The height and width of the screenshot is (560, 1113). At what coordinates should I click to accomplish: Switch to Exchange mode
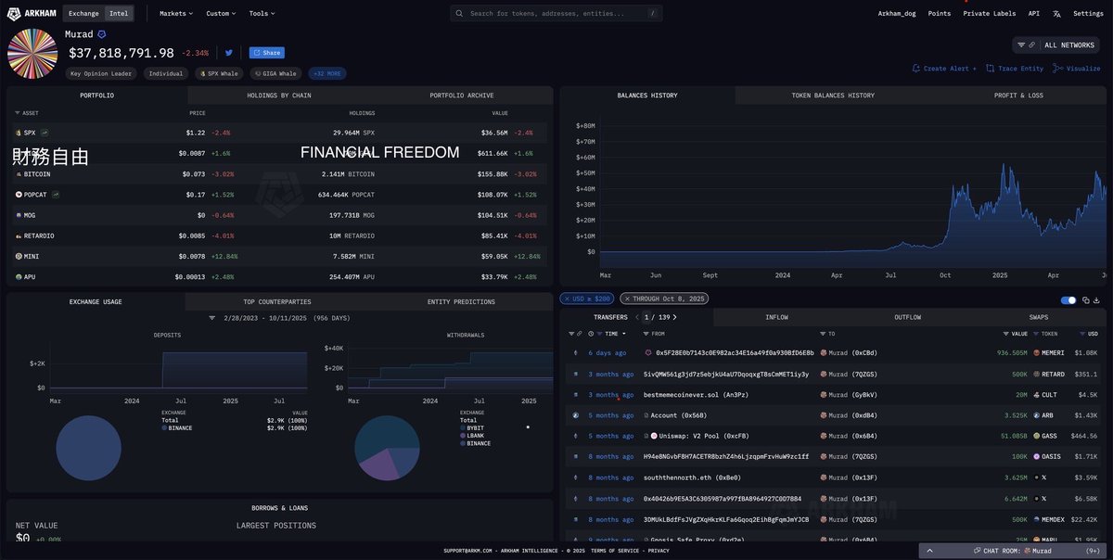pyautogui.click(x=85, y=14)
